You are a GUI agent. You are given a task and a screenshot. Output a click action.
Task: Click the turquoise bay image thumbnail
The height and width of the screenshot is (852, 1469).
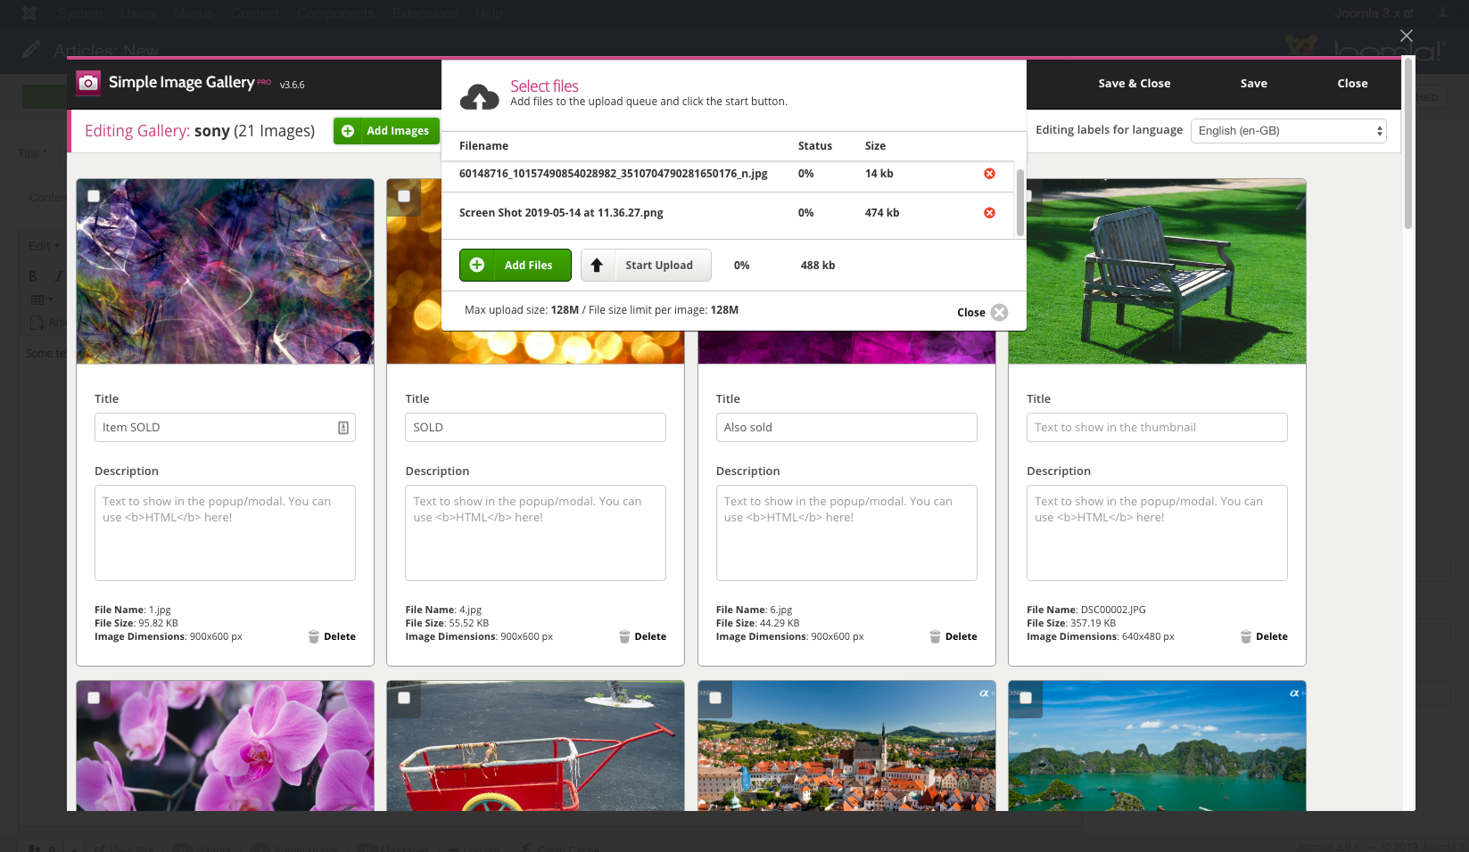(x=1157, y=746)
